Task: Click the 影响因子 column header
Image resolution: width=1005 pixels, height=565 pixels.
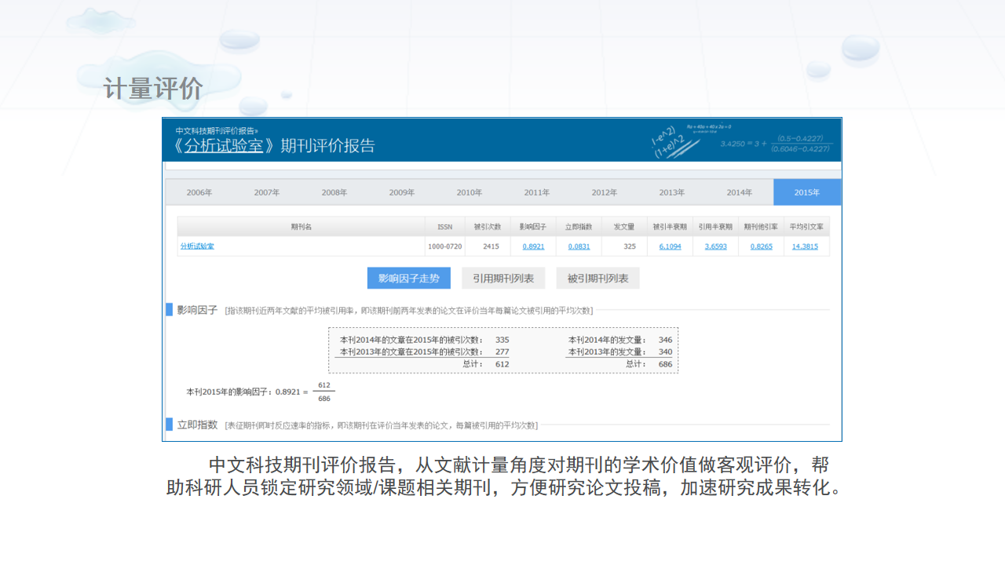Action: (533, 227)
